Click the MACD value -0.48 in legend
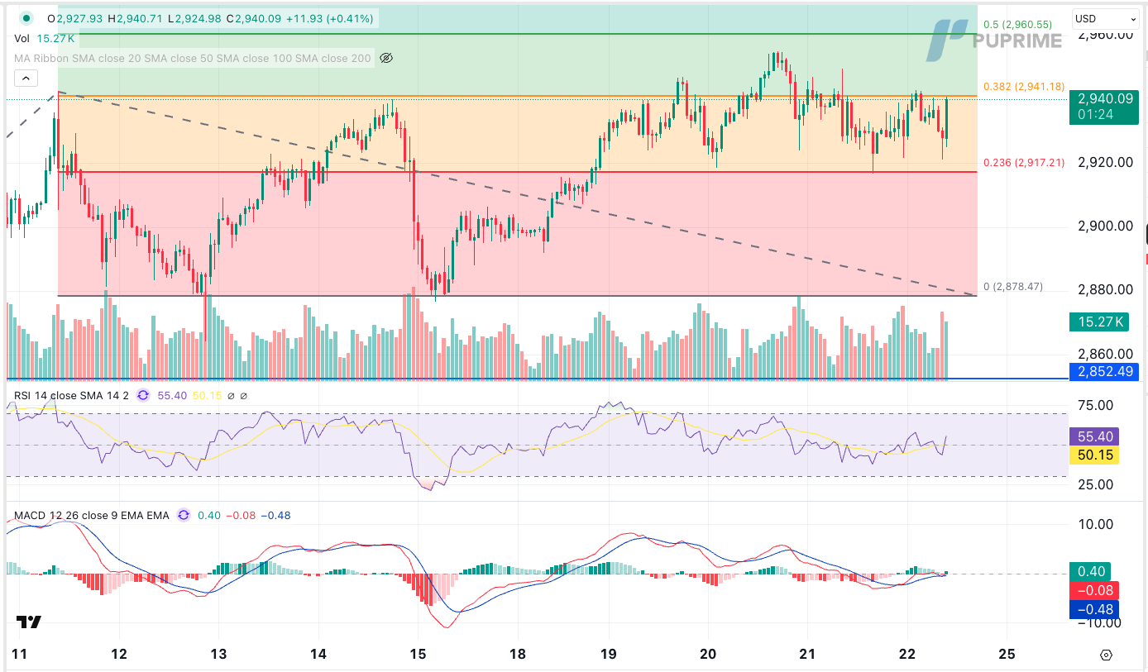 point(275,516)
